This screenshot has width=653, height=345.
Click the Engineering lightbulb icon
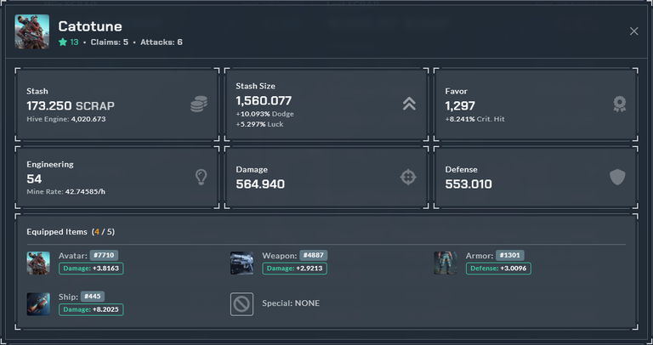point(202,177)
